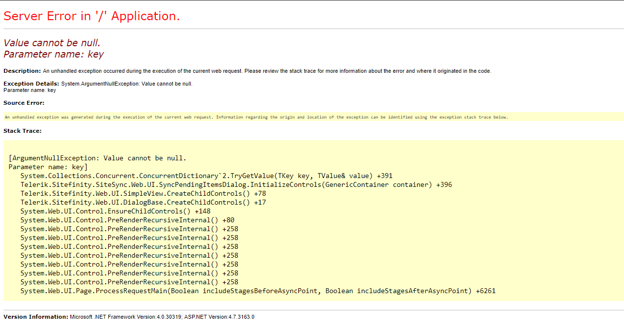Click the Control.EnsureChildControls() +148 stack line

115,211
